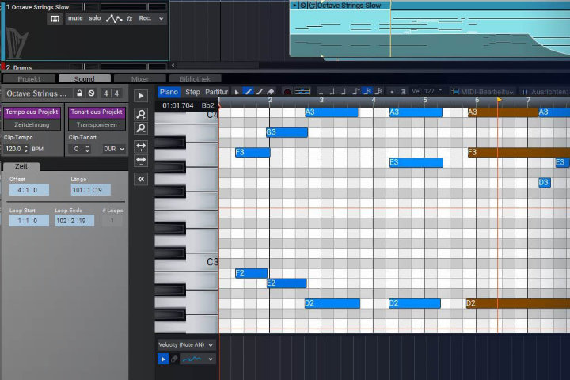
Task: Select the eraser tool
Action: click(271, 92)
